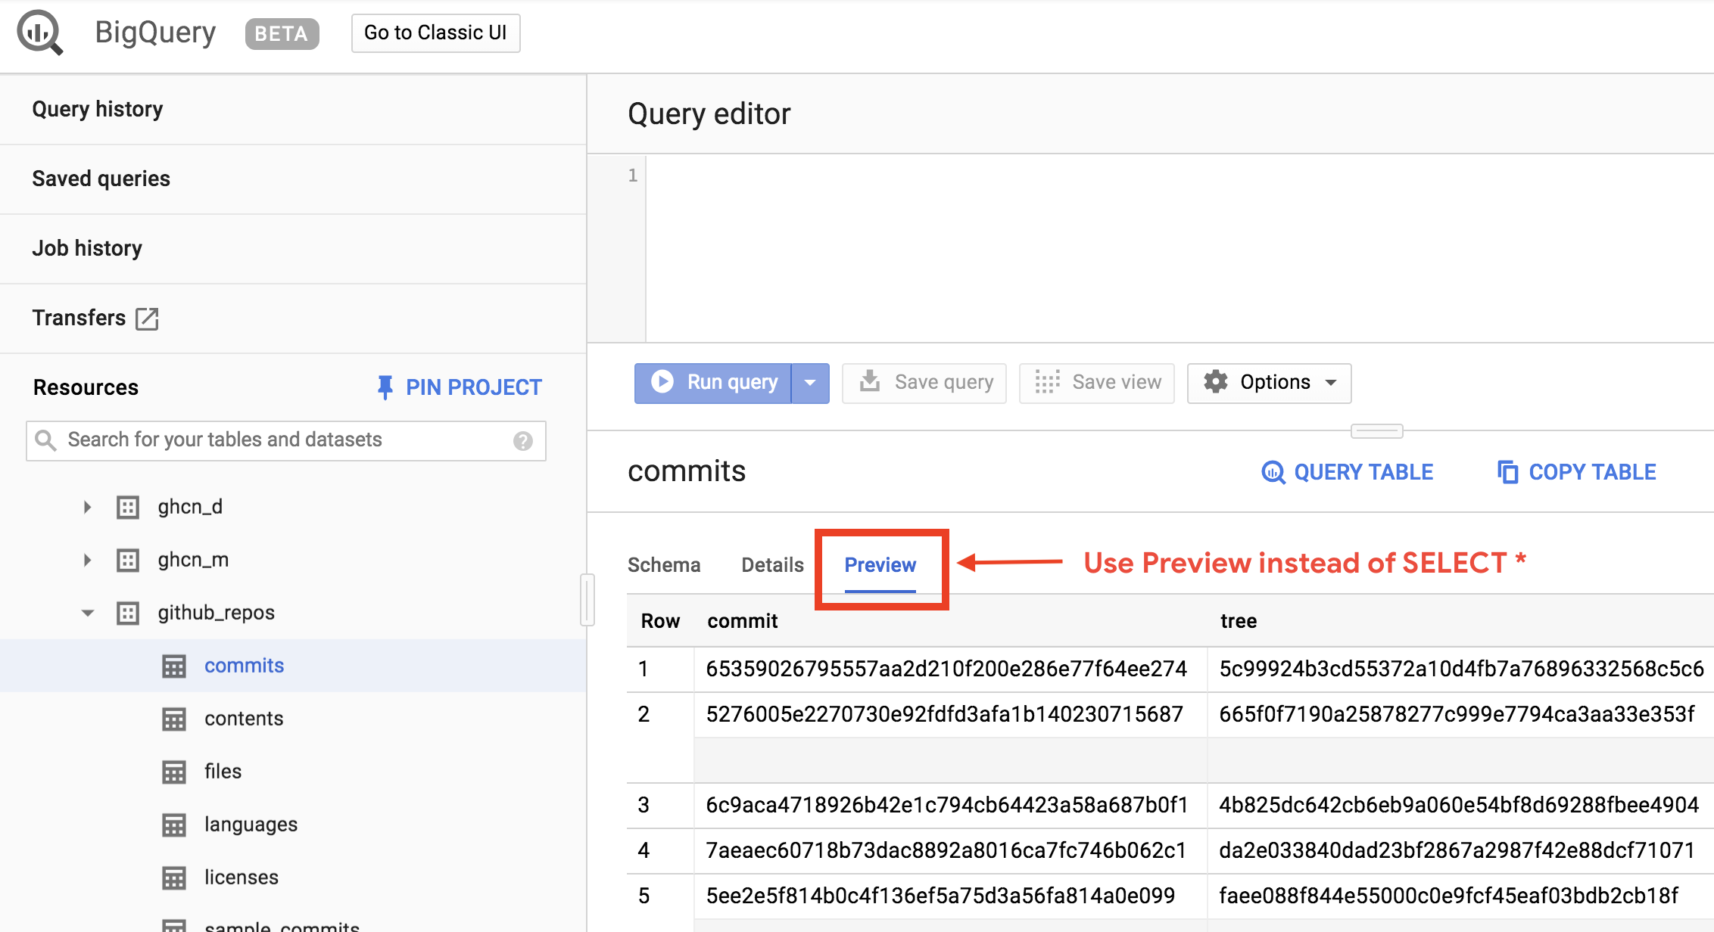Click the QUERY TABLE magnifier icon
This screenshot has width=1714, height=932.
click(x=1273, y=472)
